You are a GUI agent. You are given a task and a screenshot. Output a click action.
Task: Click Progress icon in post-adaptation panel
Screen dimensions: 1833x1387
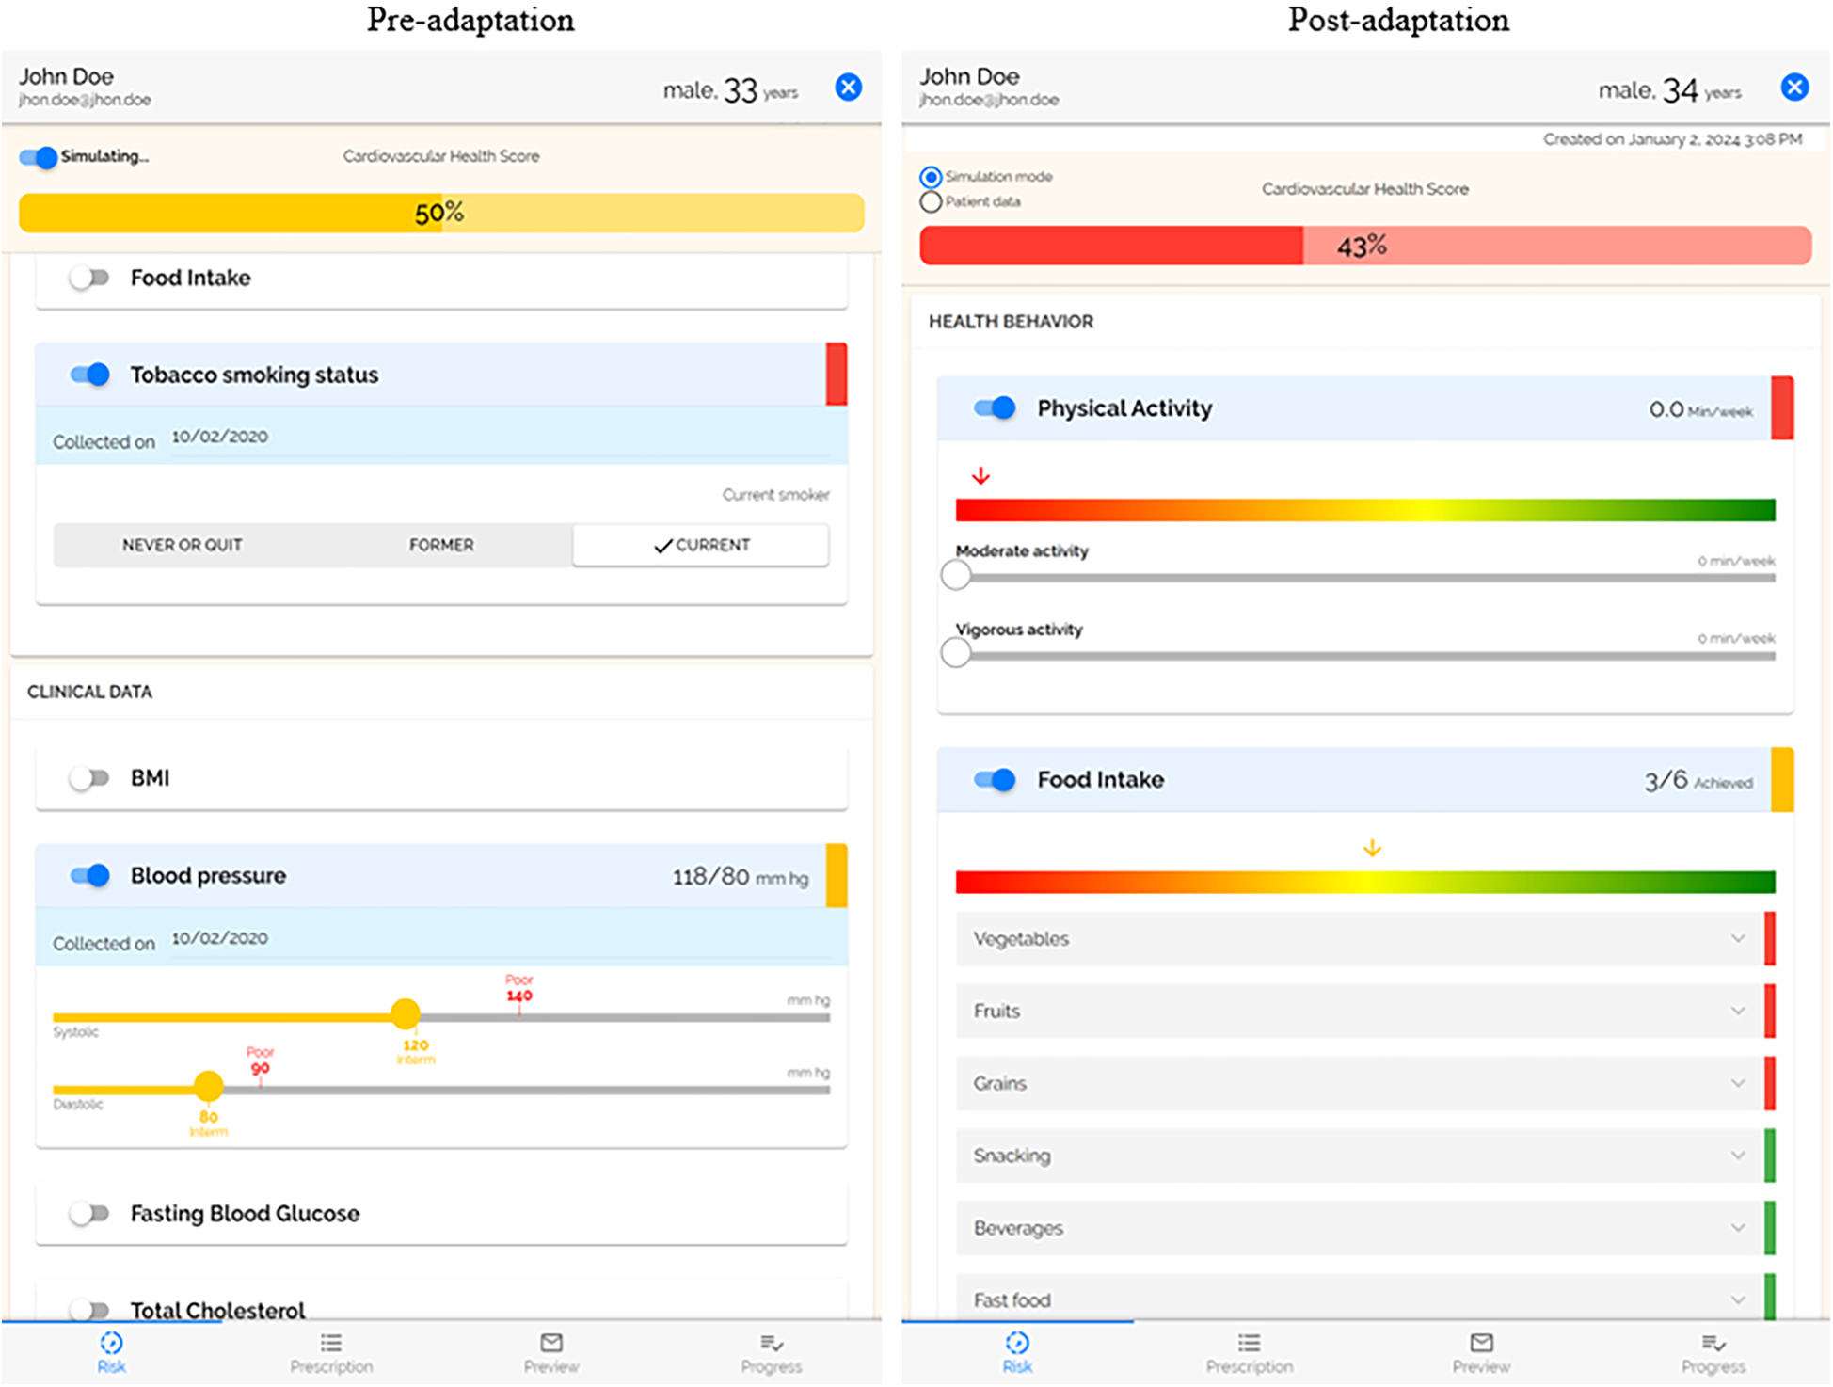pyautogui.click(x=1713, y=1343)
